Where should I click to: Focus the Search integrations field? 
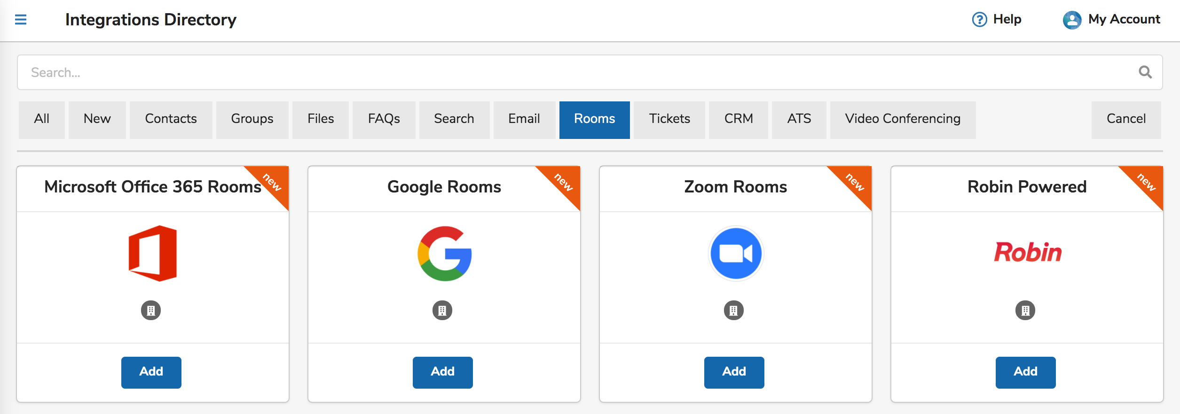coord(590,72)
